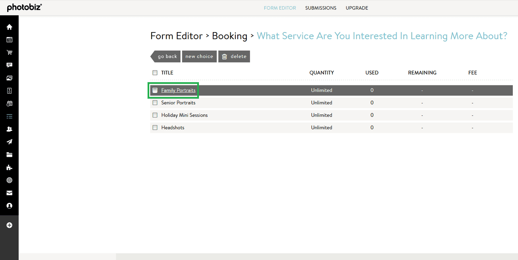The height and width of the screenshot is (260, 518).
Task: Click the clients people icon
Action: point(9,129)
